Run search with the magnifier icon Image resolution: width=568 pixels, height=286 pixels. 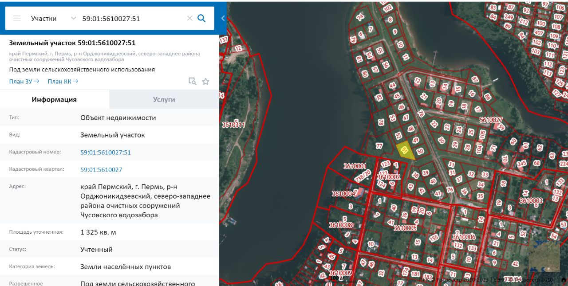[x=201, y=18]
